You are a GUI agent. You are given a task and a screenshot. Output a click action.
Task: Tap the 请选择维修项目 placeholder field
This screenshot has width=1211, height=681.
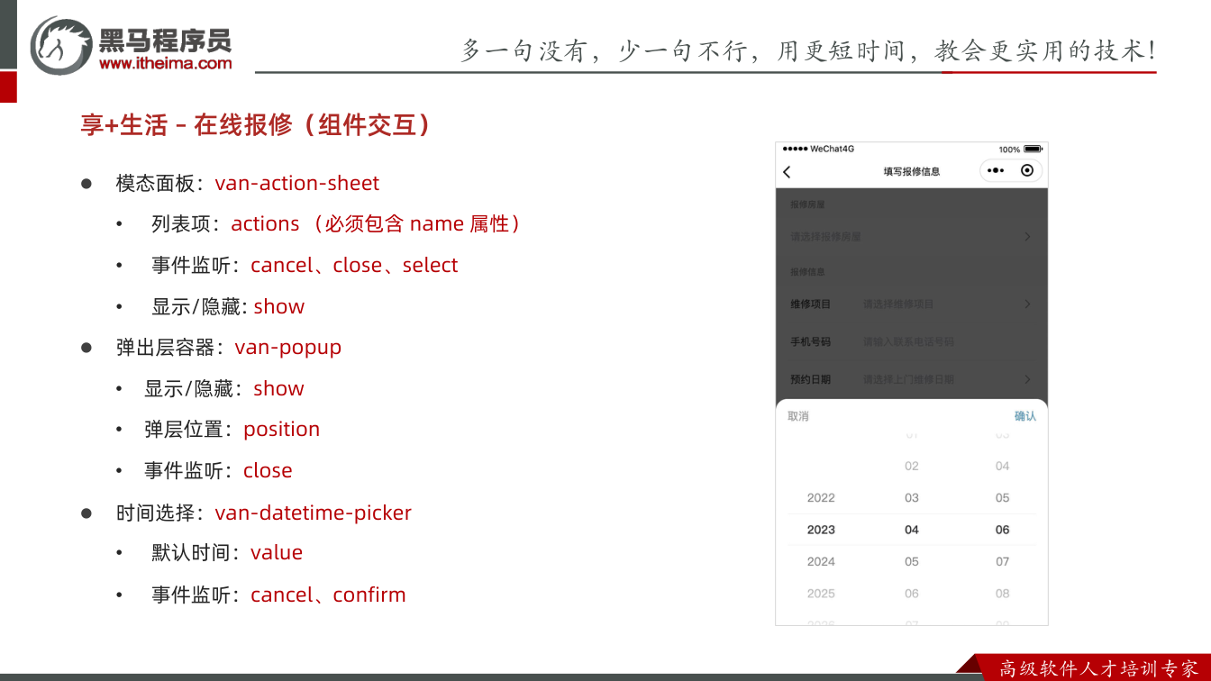point(898,304)
